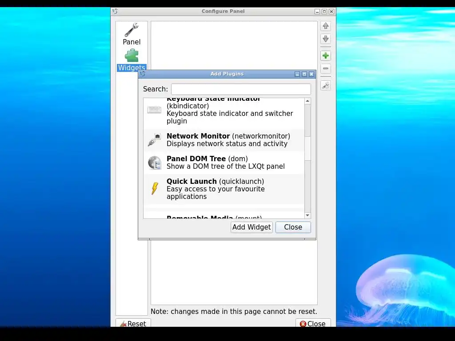Remove the selected widget with the minus button

326,69
